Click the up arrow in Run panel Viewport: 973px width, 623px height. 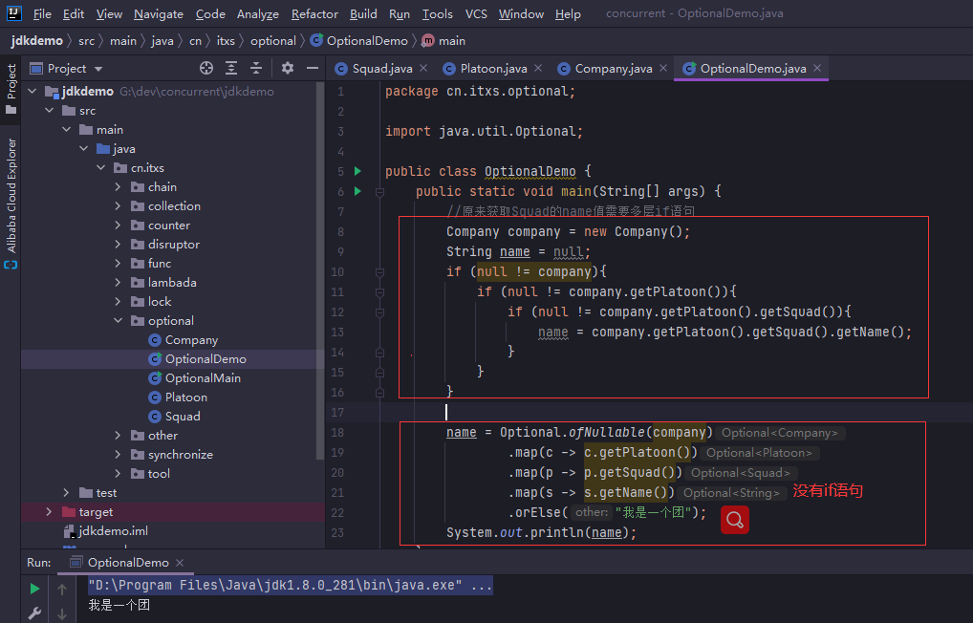[x=62, y=589]
